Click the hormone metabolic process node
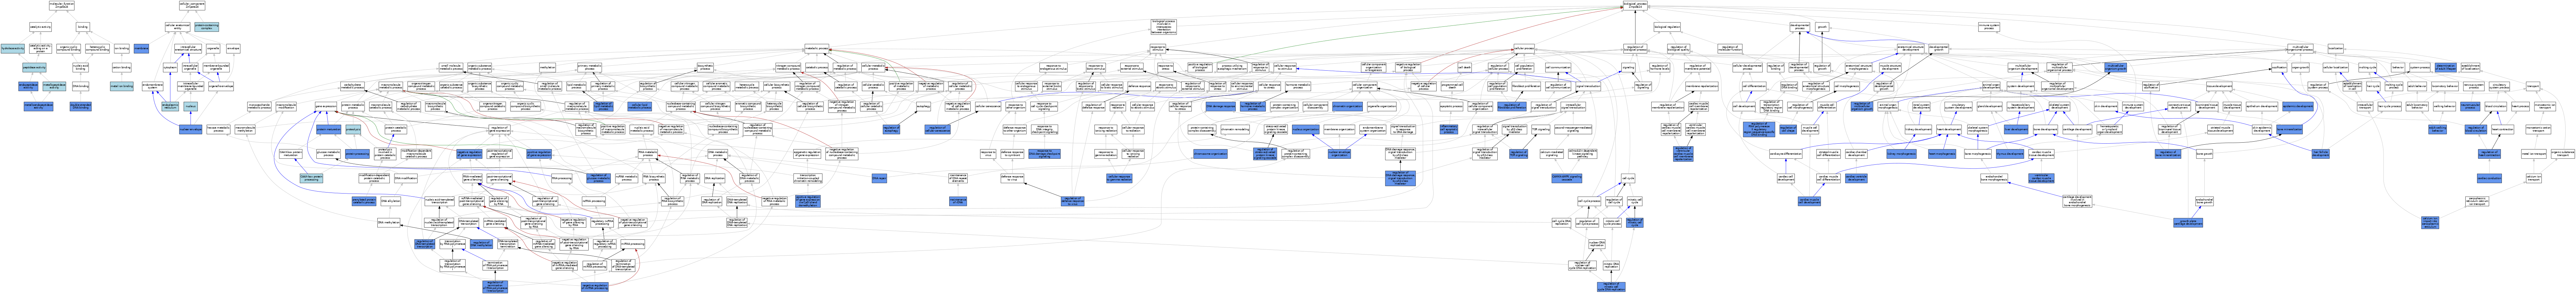 pos(1298,86)
